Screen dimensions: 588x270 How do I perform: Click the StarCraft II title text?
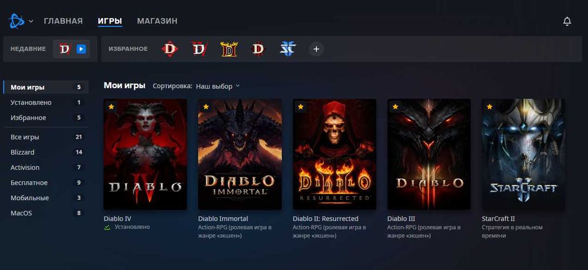(498, 219)
